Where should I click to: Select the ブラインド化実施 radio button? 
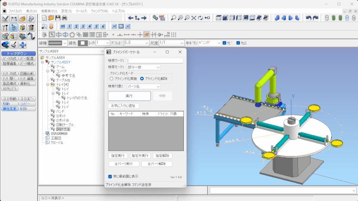(111, 79)
